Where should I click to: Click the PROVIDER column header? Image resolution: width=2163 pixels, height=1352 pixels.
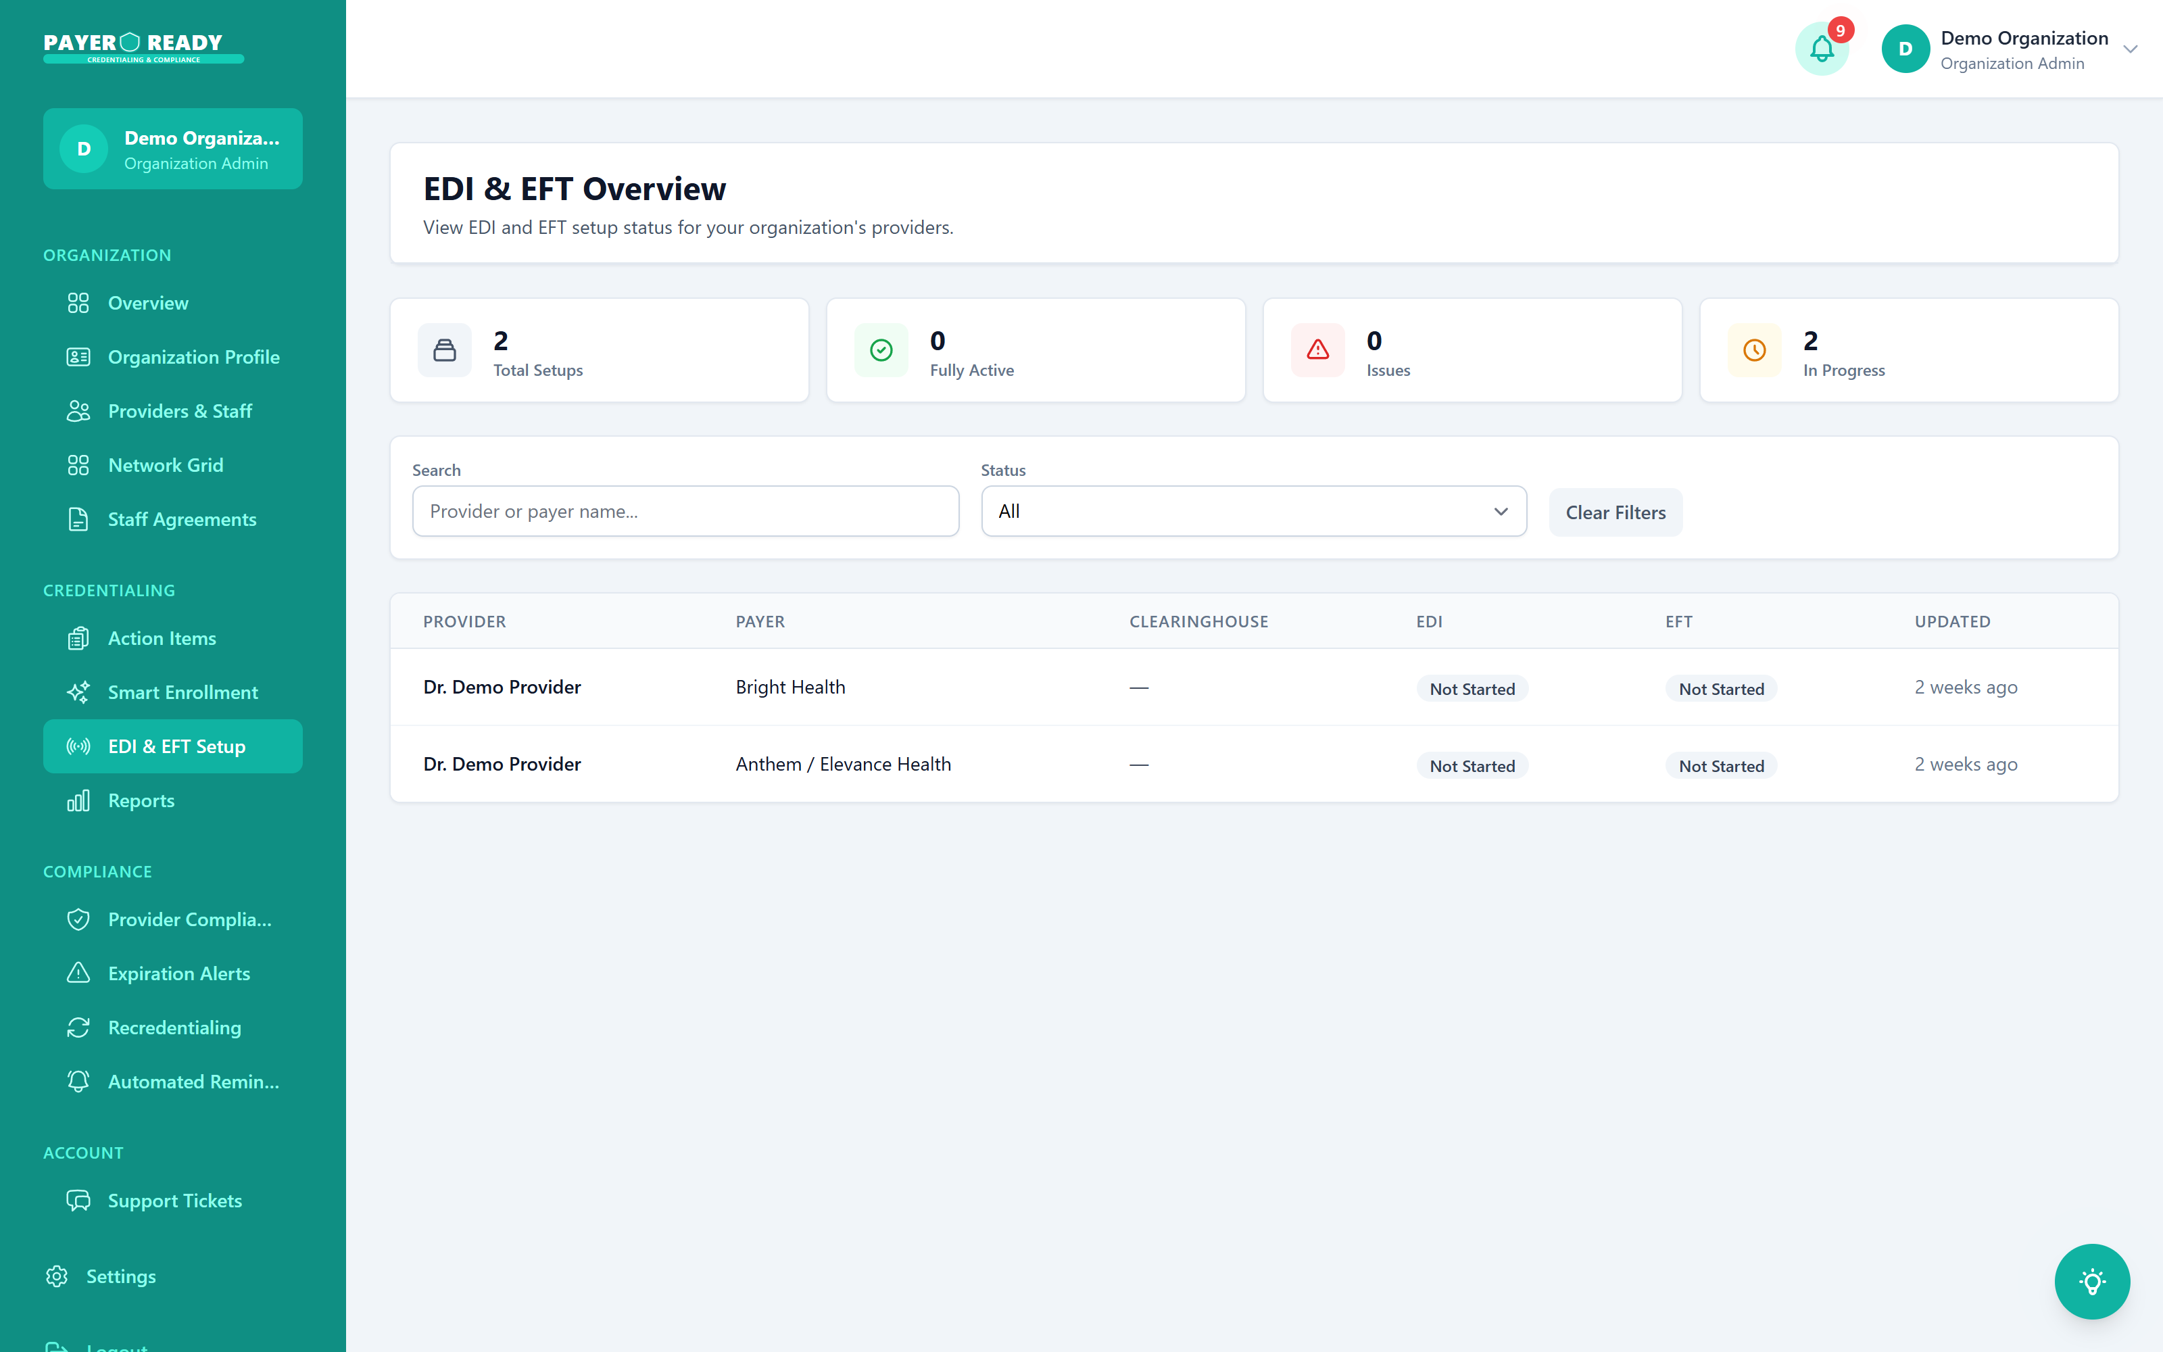(464, 621)
